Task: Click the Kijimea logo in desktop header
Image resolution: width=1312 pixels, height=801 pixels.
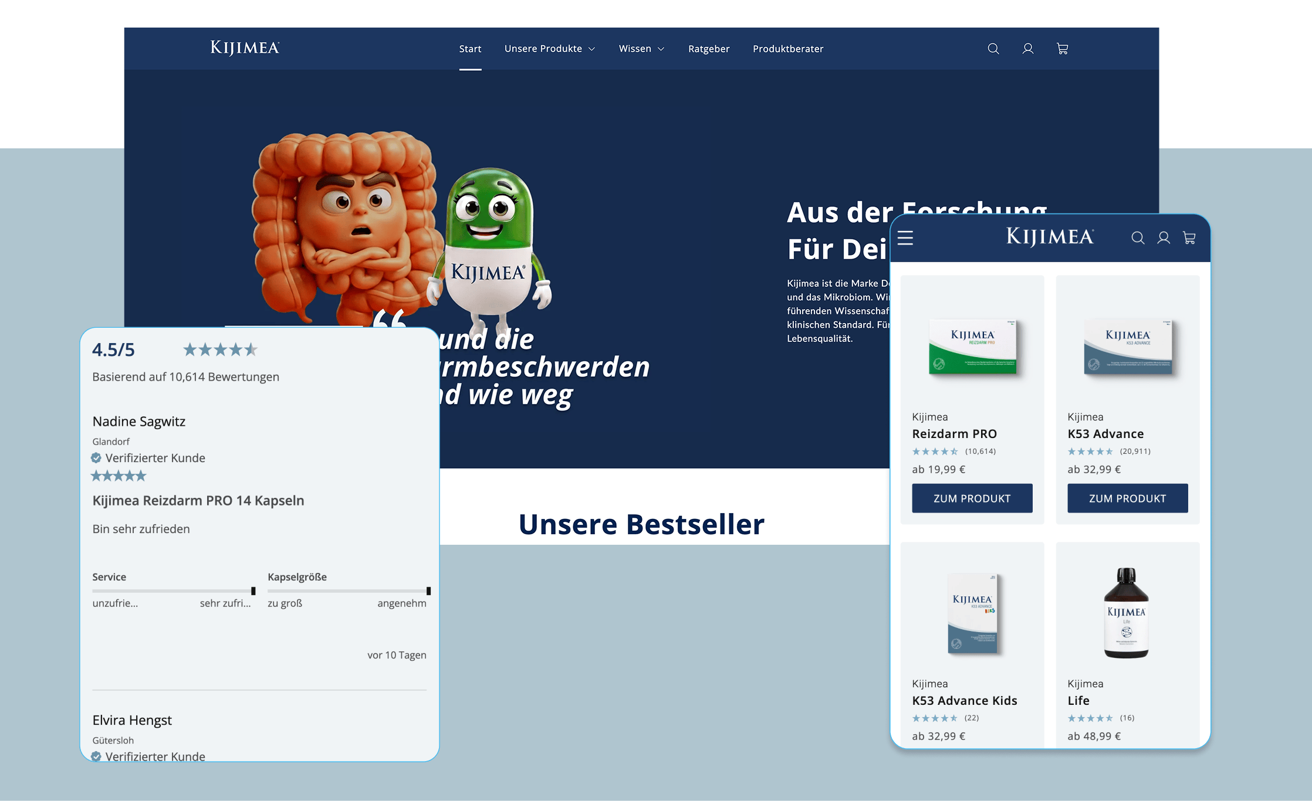Action: click(245, 48)
